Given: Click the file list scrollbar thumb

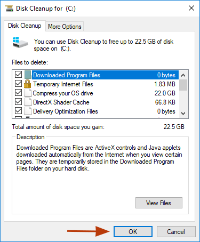Looking at the screenshot, I should click(x=183, y=85).
